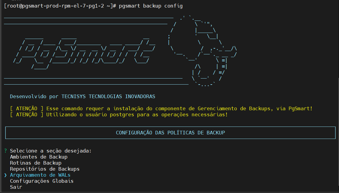
Task: Pick 'Repositórios de Backups' menu entry
Action: [x=45, y=169]
